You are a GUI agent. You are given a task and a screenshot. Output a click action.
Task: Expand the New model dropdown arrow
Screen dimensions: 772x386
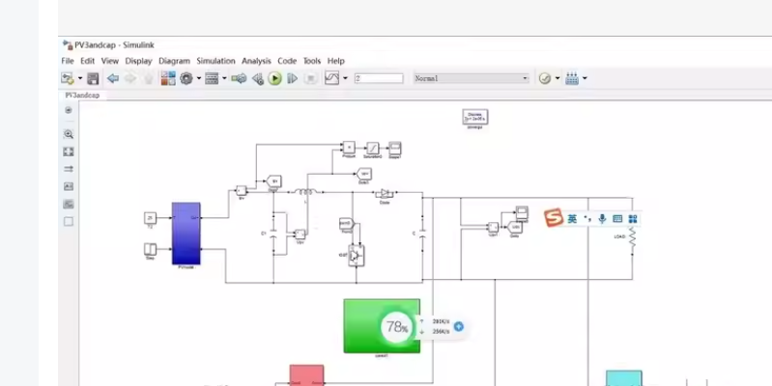point(80,78)
